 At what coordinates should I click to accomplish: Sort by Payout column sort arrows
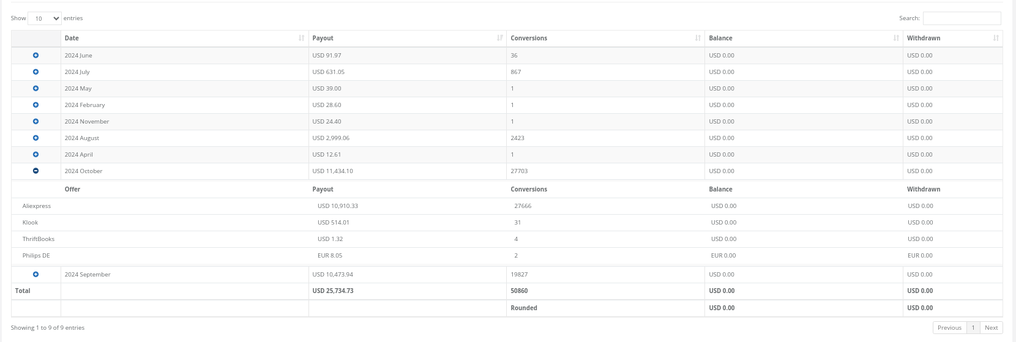pyautogui.click(x=500, y=38)
